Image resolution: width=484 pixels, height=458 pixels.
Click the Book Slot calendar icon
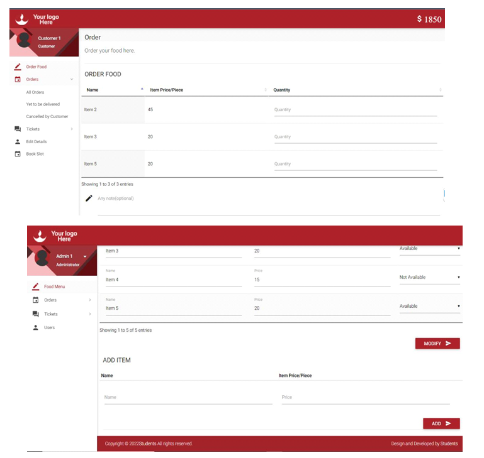point(18,154)
